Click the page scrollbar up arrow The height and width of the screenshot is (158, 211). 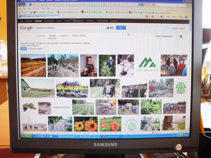click(x=191, y=21)
